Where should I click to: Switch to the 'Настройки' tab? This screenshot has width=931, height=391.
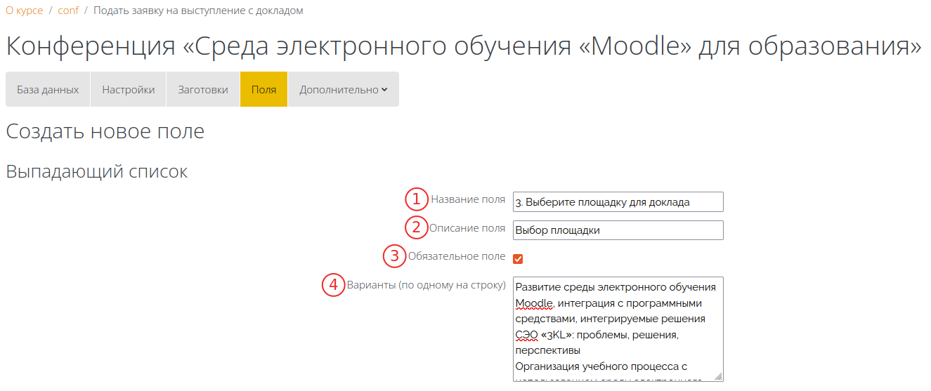tap(128, 89)
